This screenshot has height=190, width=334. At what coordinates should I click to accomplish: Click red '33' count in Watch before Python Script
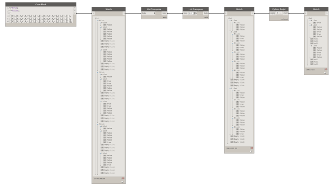pos(251,148)
